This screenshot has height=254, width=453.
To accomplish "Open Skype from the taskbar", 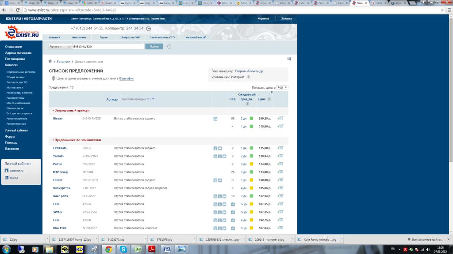I will coord(123,249).
